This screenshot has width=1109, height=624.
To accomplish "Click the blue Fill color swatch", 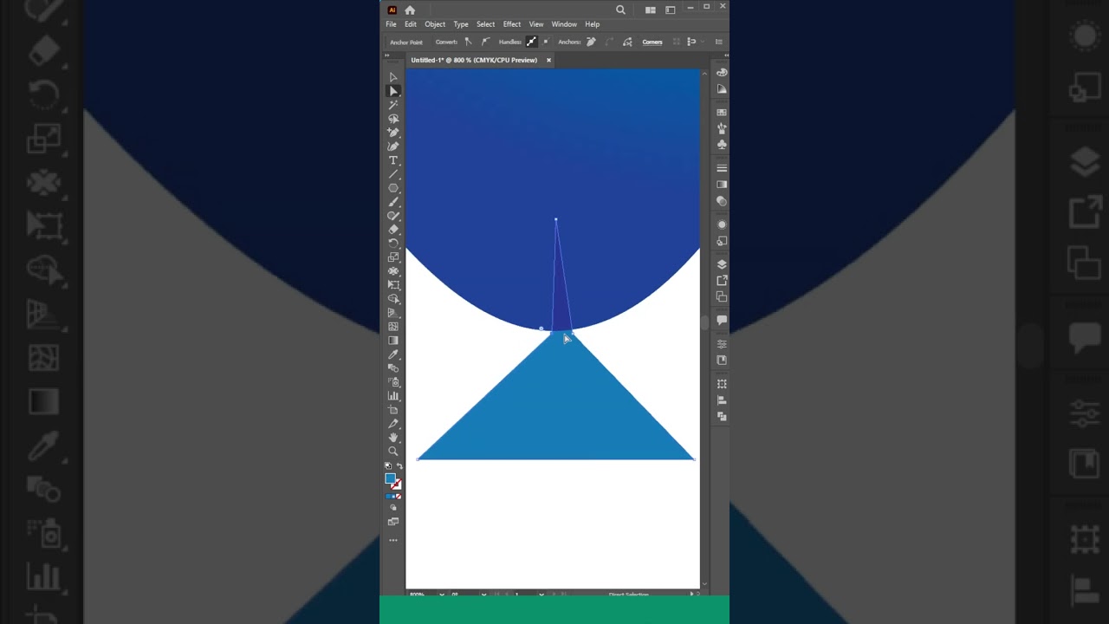I will (391, 478).
